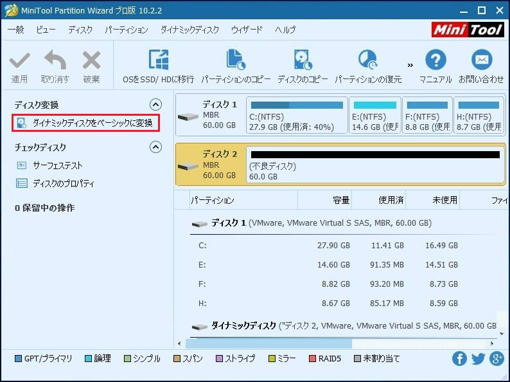This screenshot has height=382, width=510.
Task: Click the お問い合わせ mail icon
Action: click(482, 60)
